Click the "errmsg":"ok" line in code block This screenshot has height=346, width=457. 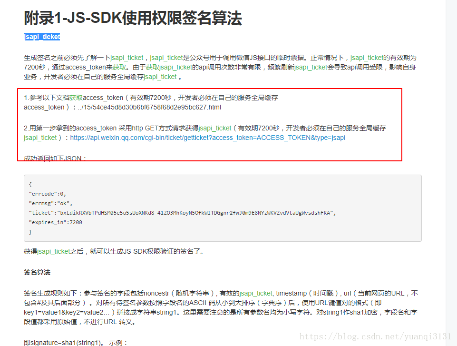(x=50, y=203)
